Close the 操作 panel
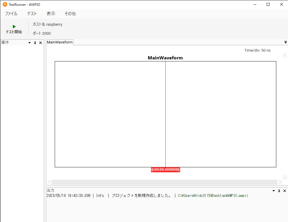Viewport: 288px width, 222px height. pos(41,43)
